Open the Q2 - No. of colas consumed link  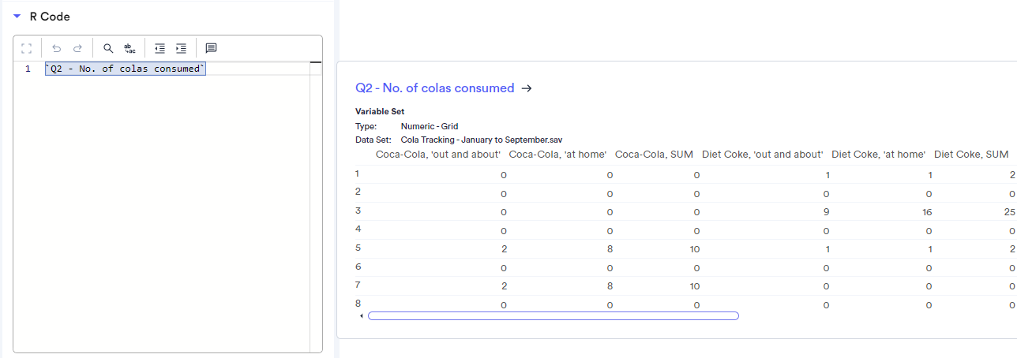click(435, 88)
